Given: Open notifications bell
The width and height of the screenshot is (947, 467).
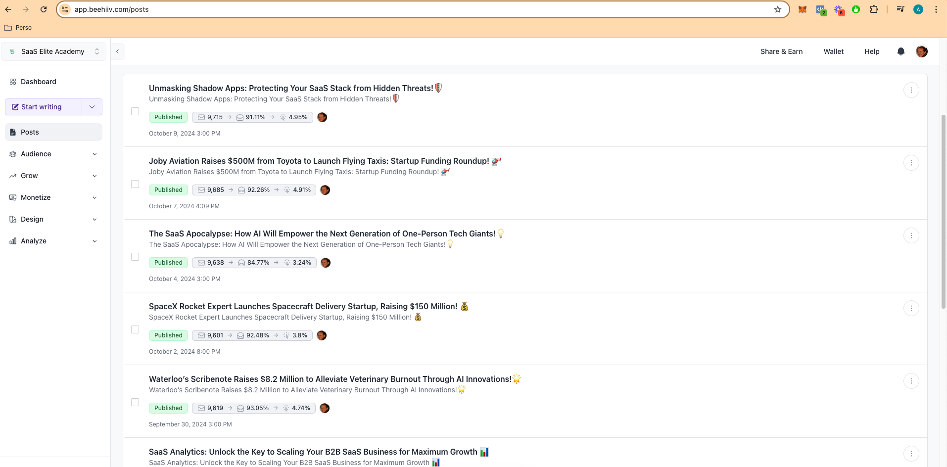Looking at the screenshot, I should tap(901, 51).
